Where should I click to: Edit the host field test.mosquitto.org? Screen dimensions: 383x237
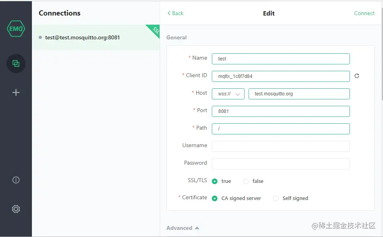[299, 94]
